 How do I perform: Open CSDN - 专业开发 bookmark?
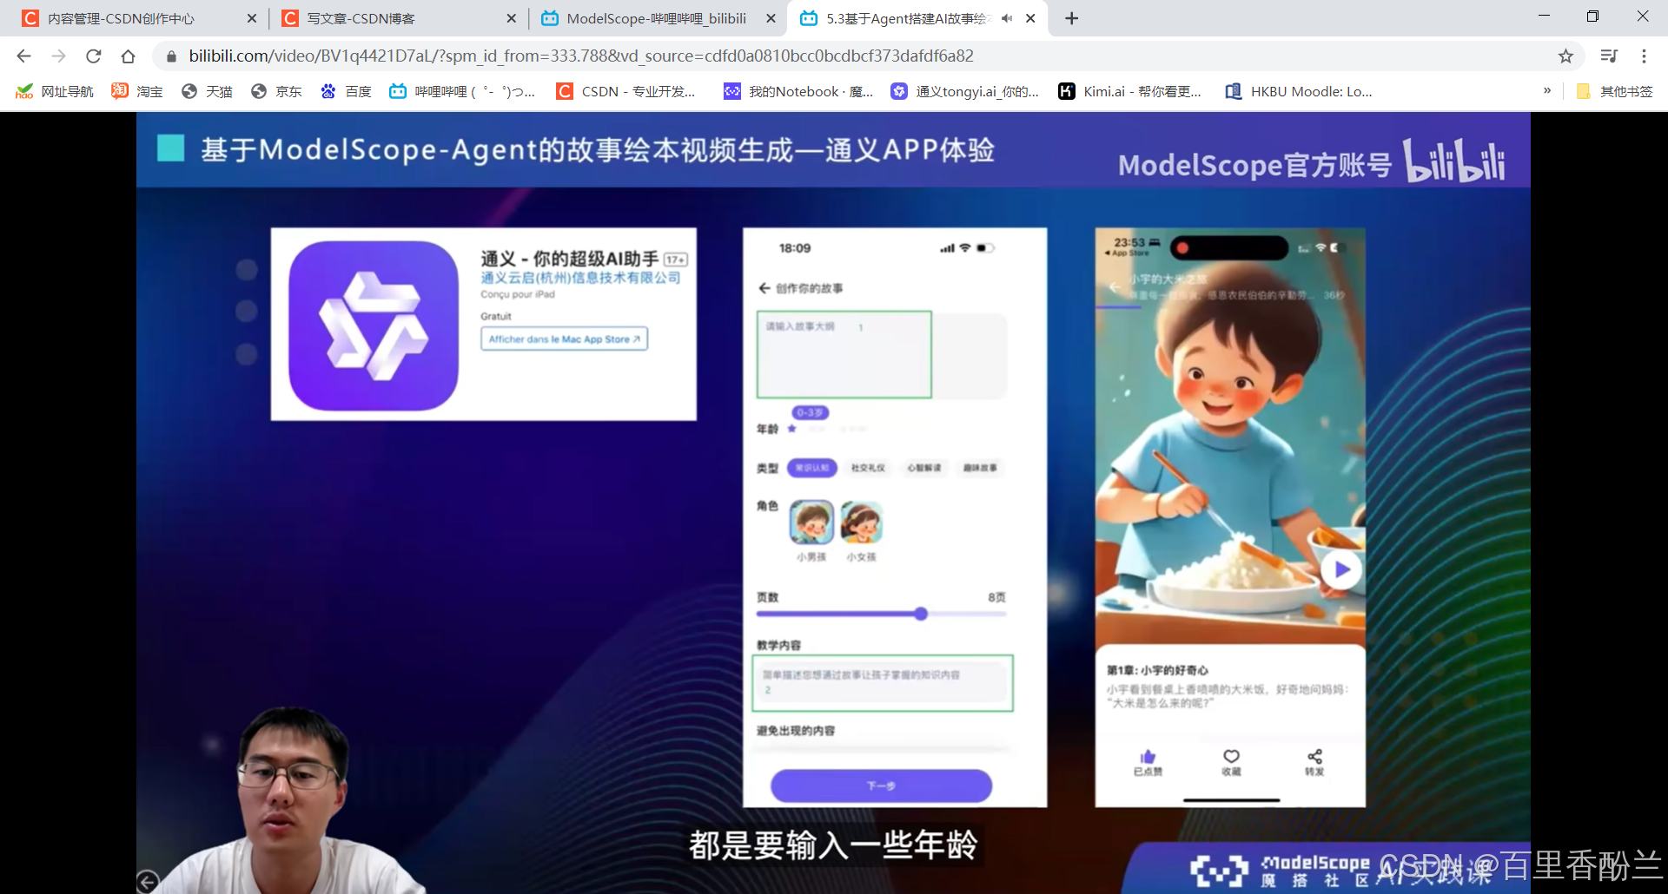pyautogui.click(x=626, y=91)
